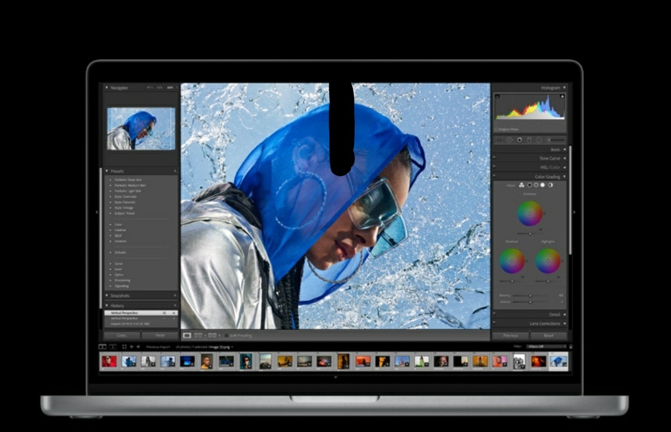
Task: Select the first red portrait filmstrip thumbnail
Action: (x=109, y=361)
